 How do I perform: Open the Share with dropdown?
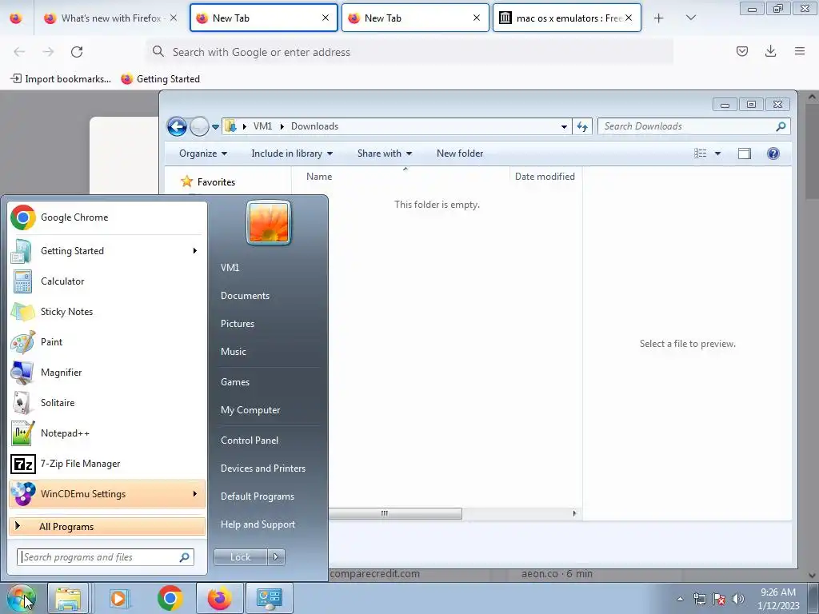[385, 153]
